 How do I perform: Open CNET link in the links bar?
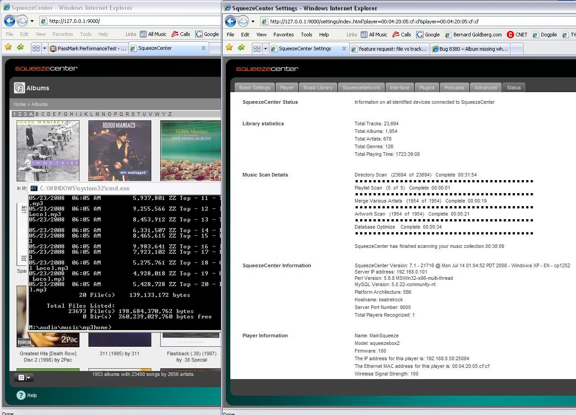517,35
